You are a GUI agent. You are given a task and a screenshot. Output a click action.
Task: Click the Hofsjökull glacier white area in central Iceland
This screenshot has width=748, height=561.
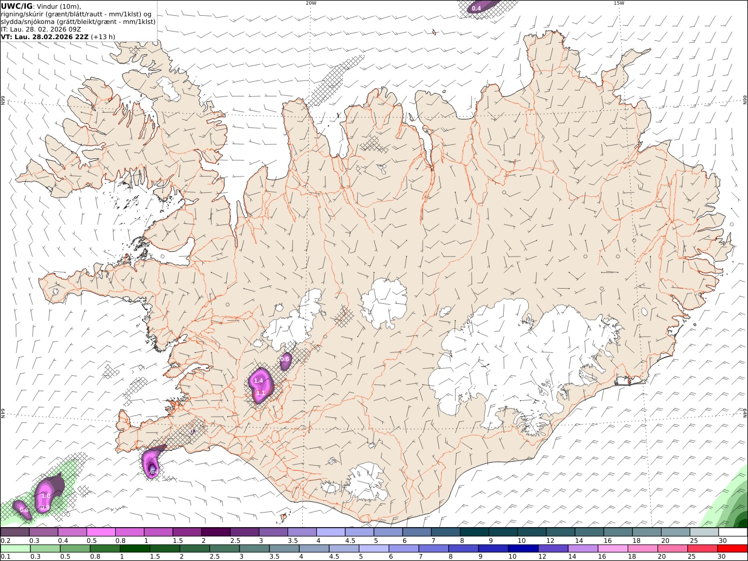click(385, 303)
